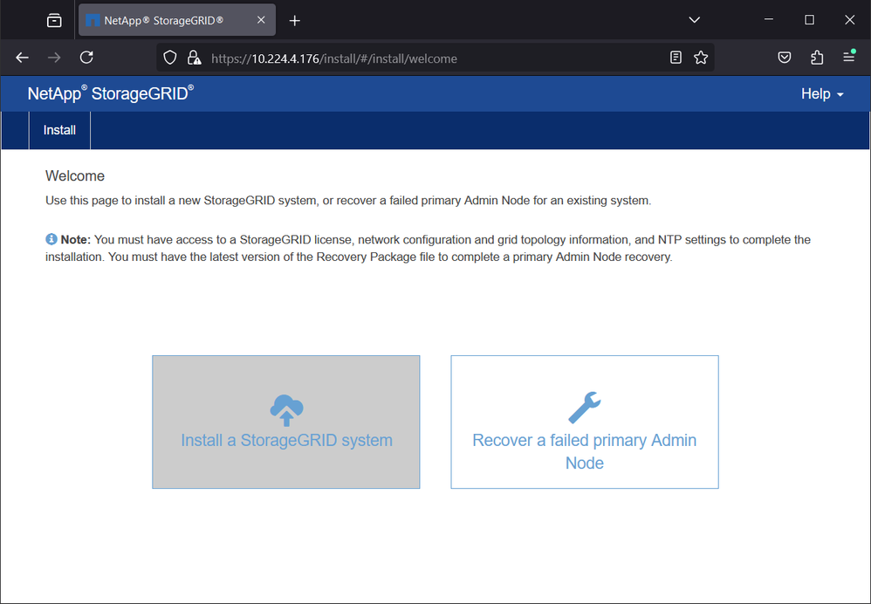This screenshot has height=604, width=871.
Task: Click the bold 'Note:' label
Action: point(76,239)
